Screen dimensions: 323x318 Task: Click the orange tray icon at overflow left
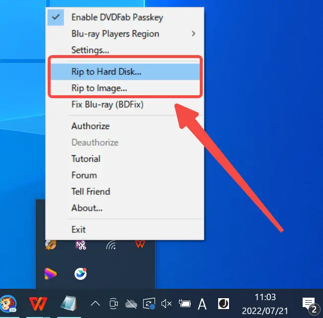(x=51, y=245)
